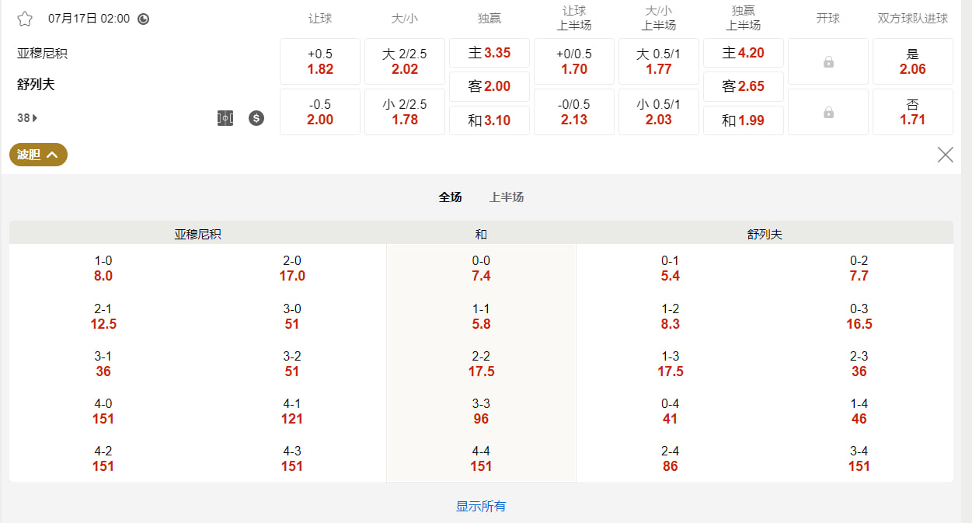This screenshot has width=972, height=523.
Task: Open the football pitch live view icon
Action: pos(225,118)
